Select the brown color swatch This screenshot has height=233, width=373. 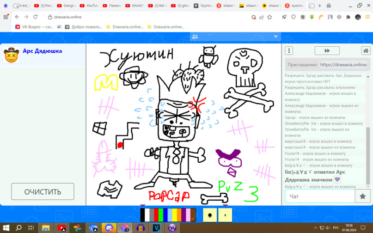193,215
